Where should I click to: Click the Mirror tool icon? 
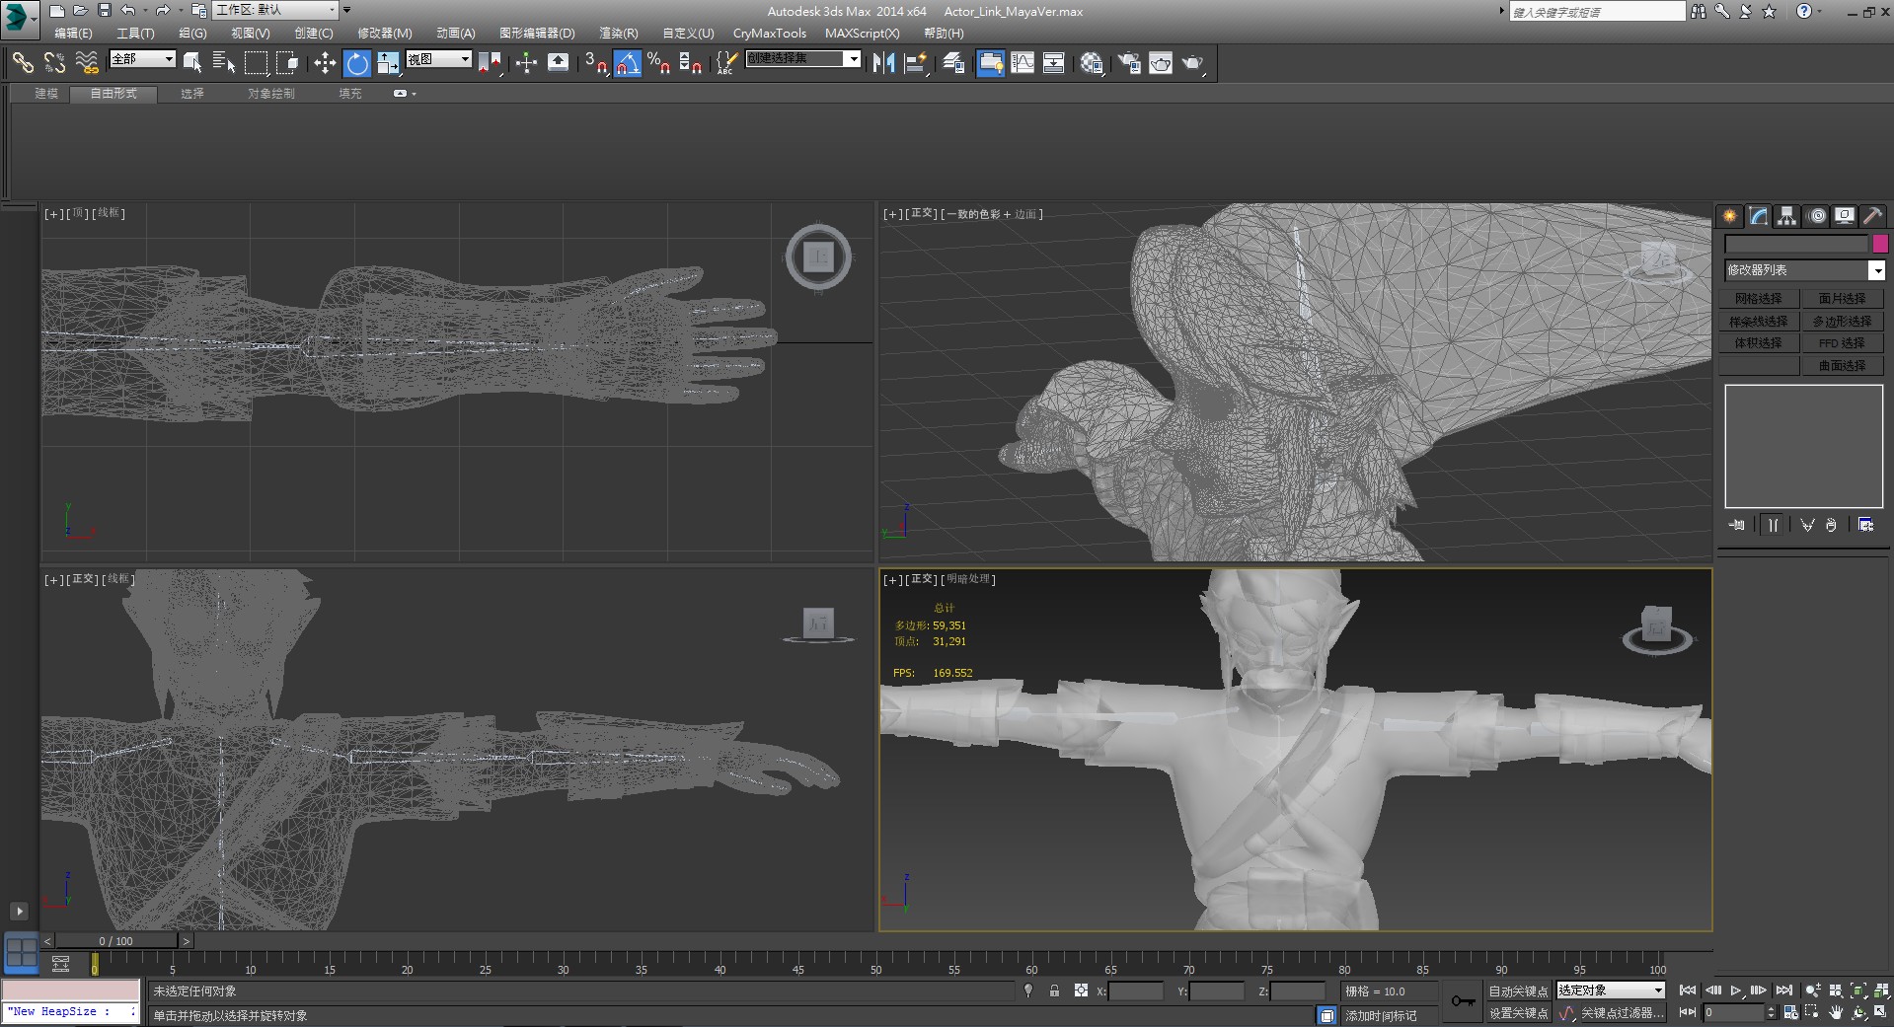coord(883,63)
